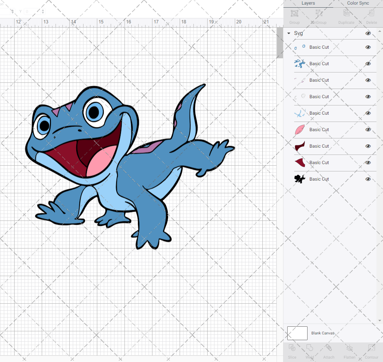This screenshot has height=362, width=383.
Task: Select the blue eye rings layer thumbnail
Action: pos(300,47)
